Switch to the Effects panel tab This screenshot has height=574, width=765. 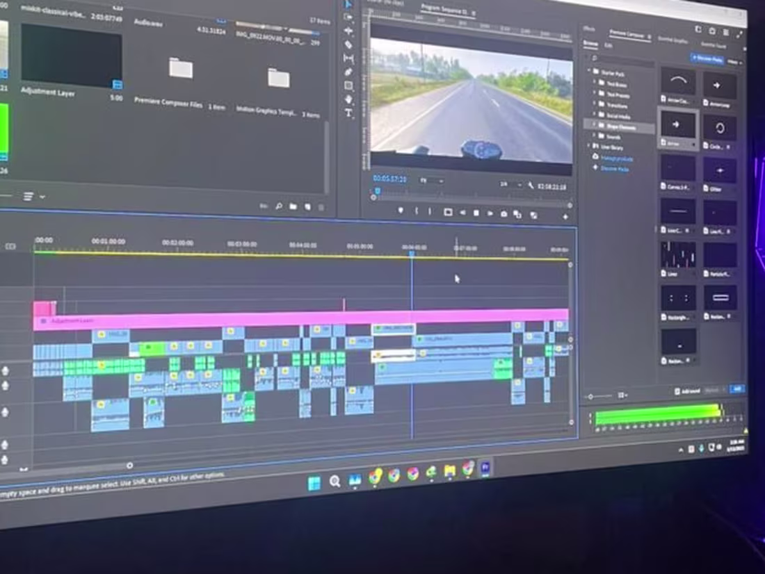coord(589,29)
